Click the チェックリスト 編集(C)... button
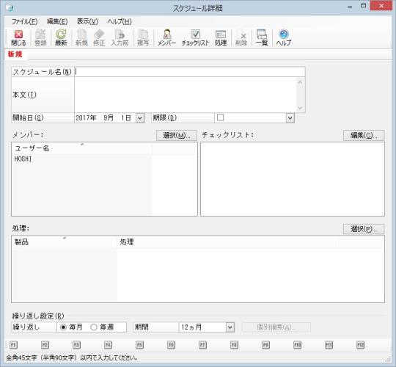Screen dimensions: 396x367 point(364,135)
